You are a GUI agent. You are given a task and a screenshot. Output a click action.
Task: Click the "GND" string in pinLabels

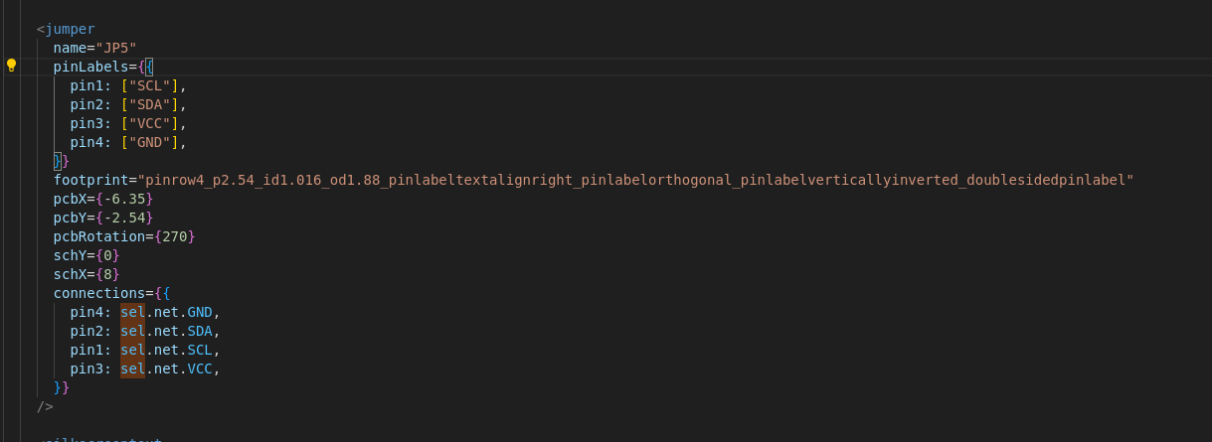[154, 142]
